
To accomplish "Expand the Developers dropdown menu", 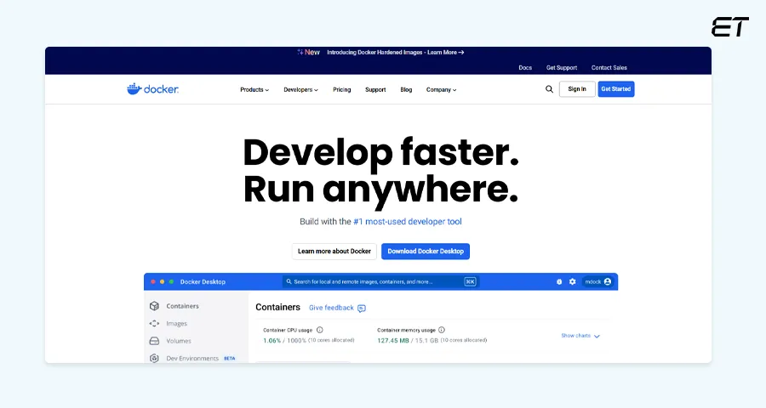I will 300,89.
